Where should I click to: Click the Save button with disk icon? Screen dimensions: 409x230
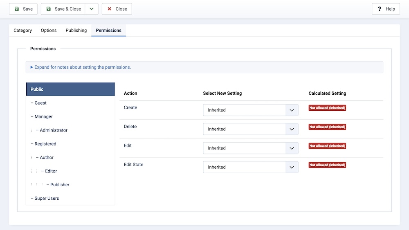point(23,9)
